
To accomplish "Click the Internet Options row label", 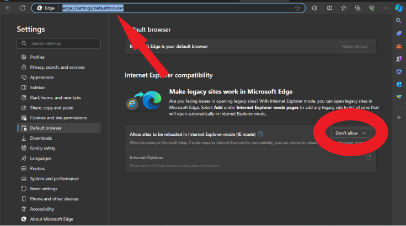I will 146,157.
